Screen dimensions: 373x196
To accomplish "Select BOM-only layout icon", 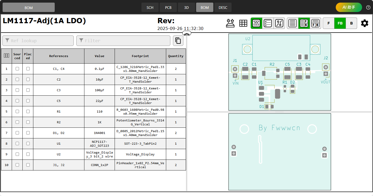I will 293,23.
